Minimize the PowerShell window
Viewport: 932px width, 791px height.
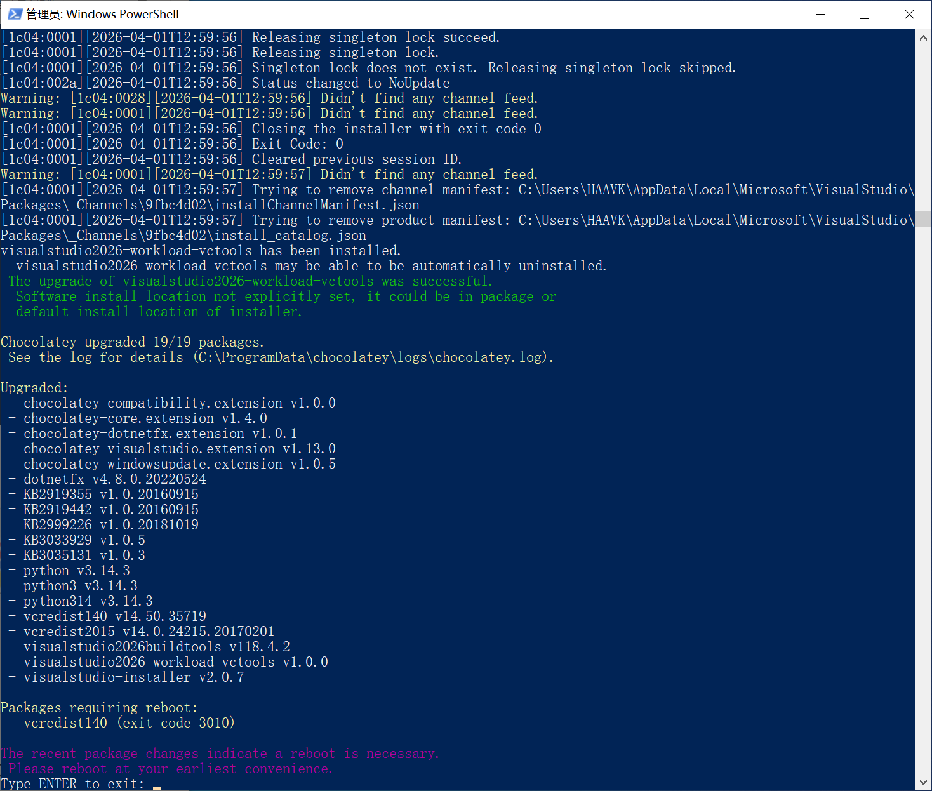pyautogui.click(x=820, y=14)
